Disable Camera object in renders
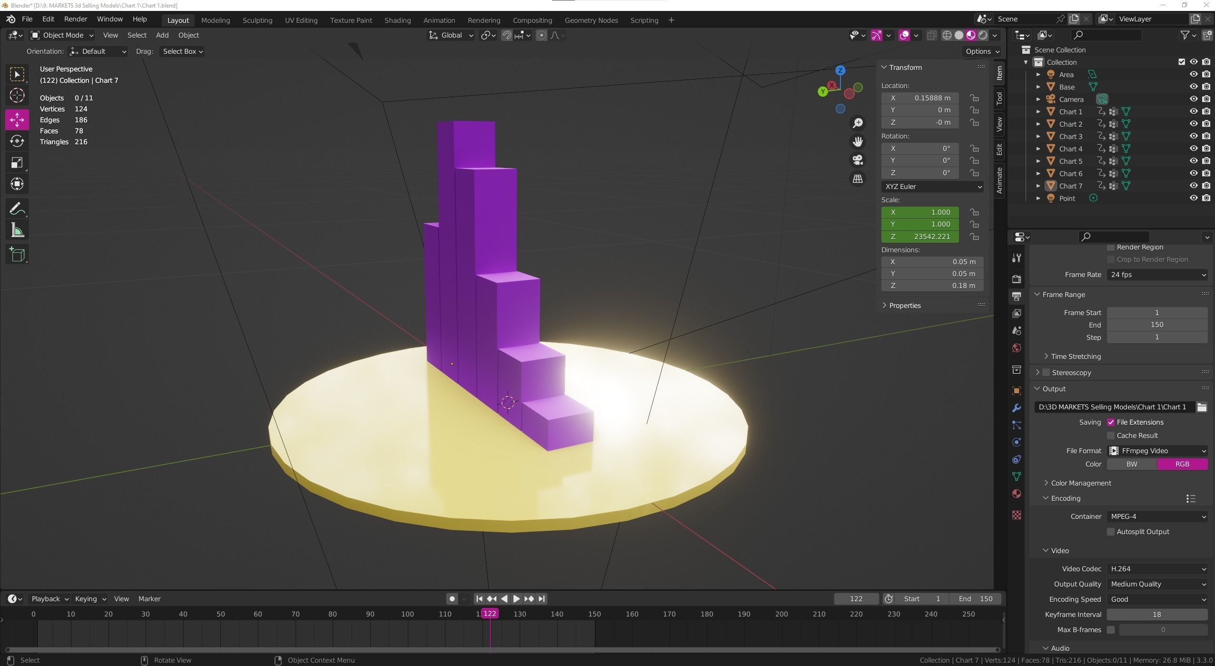 (x=1206, y=99)
